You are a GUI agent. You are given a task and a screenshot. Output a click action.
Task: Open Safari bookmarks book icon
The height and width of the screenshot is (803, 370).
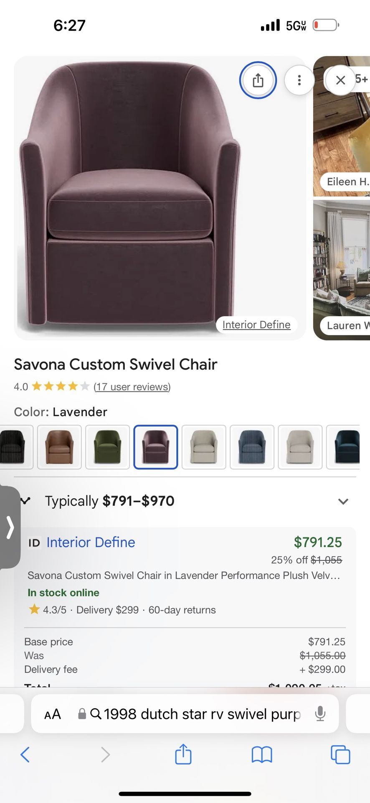coord(262,754)
